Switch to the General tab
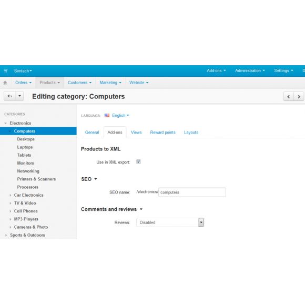The image size is (305, 305). click(92, 133)
